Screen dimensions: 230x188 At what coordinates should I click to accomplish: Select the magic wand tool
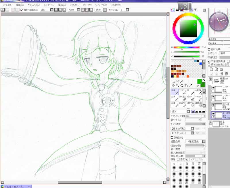(x=182, y=81)
